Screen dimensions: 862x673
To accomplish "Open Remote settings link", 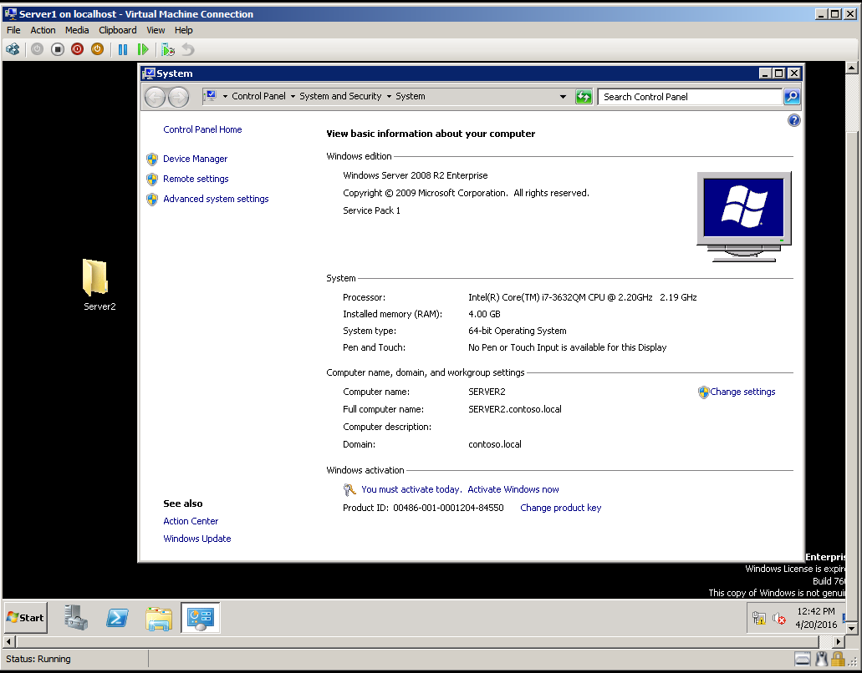I will (x=196, y=179).
